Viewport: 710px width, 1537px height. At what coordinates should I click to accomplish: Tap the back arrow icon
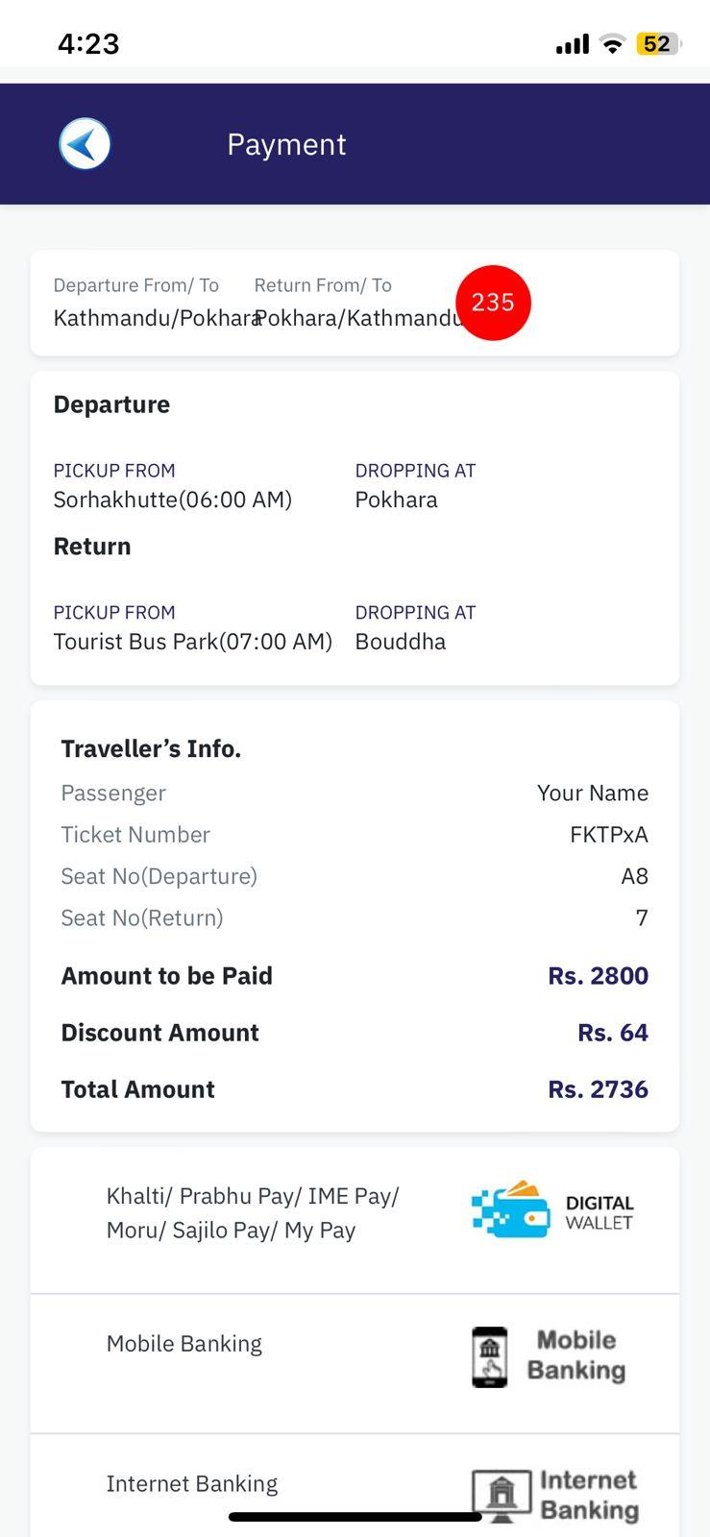(85, 144)
